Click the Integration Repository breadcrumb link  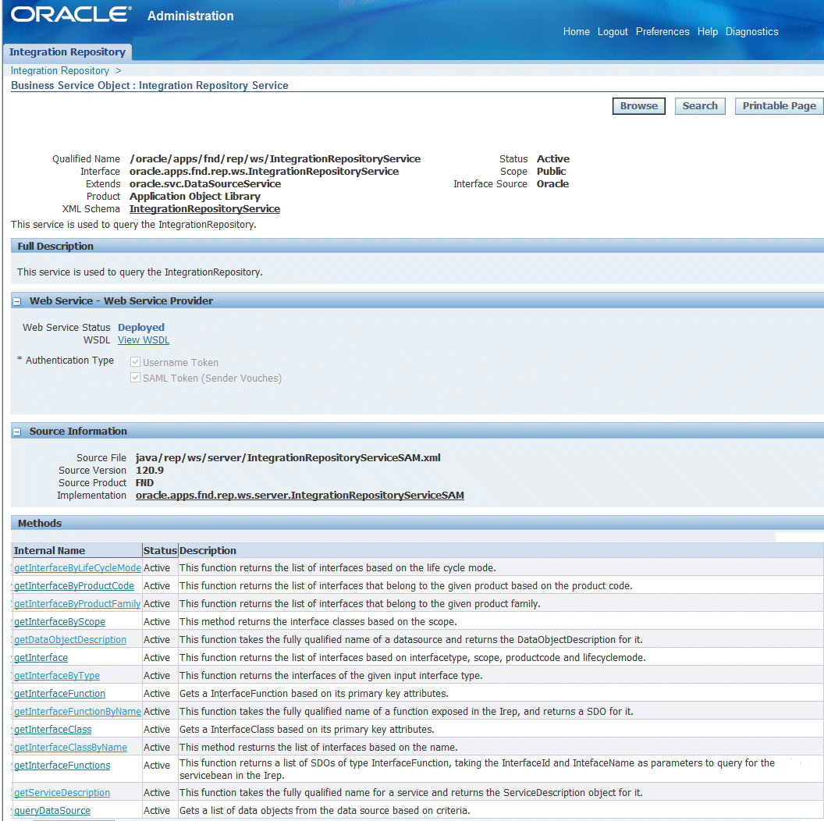60,70
